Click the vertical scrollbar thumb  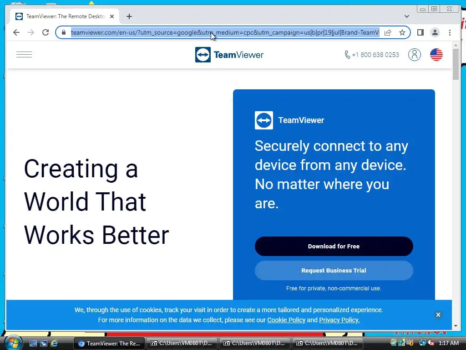(x=456, y=64)
